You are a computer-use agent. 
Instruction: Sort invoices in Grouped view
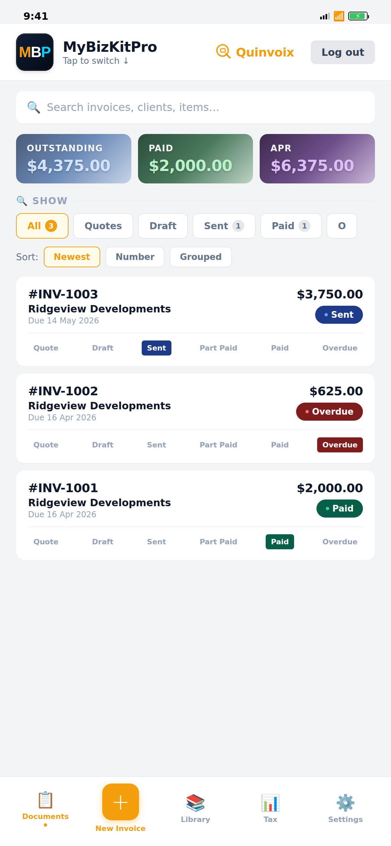coord(201,257)
